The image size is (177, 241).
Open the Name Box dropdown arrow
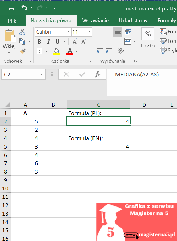41,74
